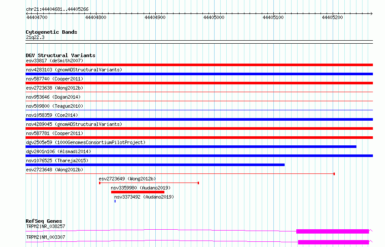Click the left arrow end of the ruler

click(27, 13)
